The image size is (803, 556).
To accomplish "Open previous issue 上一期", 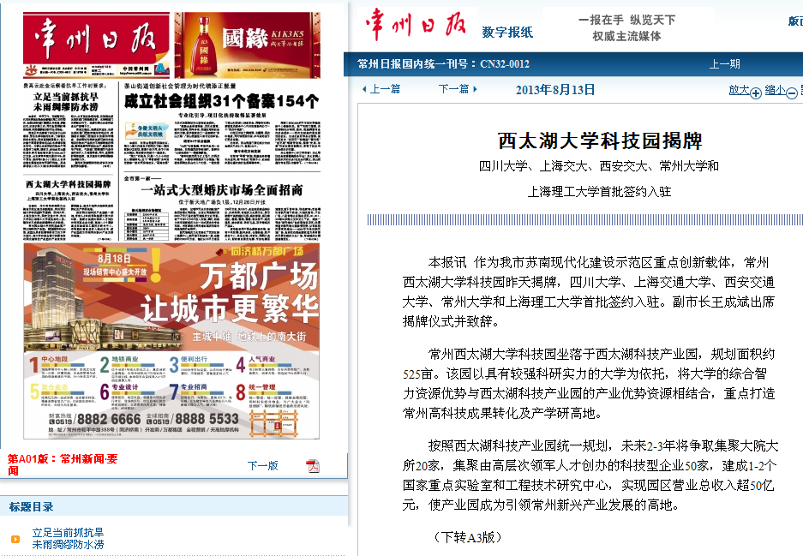I will (725, 64).
